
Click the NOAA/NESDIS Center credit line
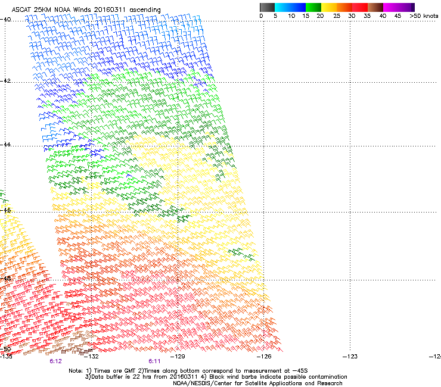pos(257,383)
